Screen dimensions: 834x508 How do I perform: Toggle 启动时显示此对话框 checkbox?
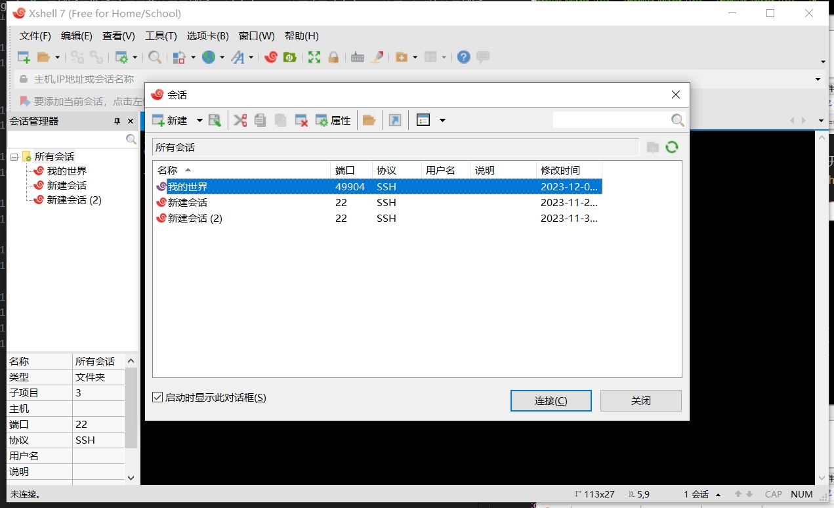[157, 397]
